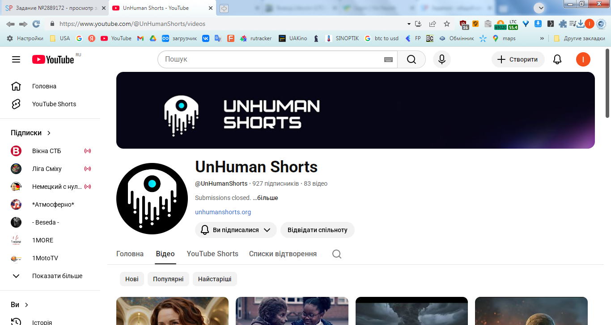Switch to the channel Головна tab
Viewport: 611px width, 325px height.
pos(130,254)
